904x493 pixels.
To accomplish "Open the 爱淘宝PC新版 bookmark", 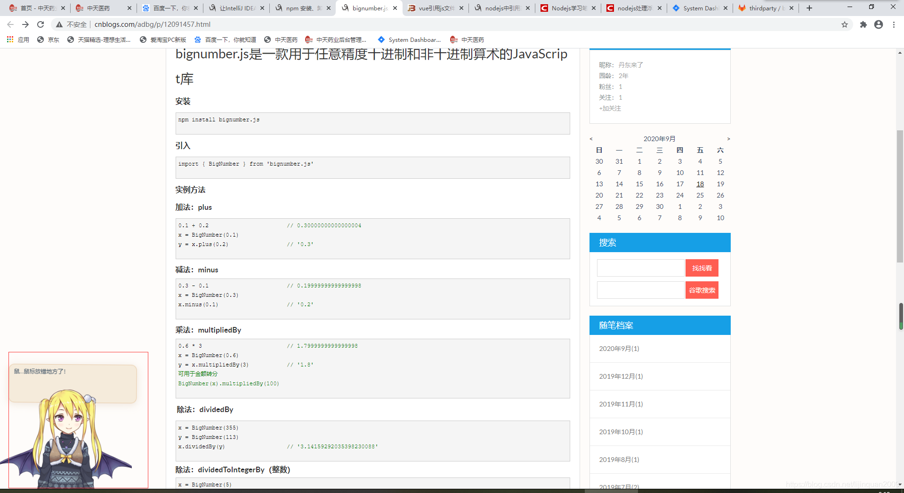I will [163, 40].
